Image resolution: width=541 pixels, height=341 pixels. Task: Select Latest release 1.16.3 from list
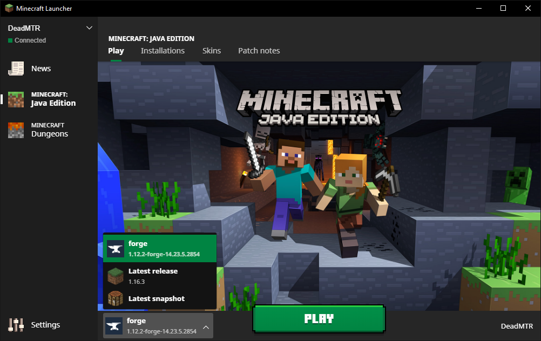(160, 276)
